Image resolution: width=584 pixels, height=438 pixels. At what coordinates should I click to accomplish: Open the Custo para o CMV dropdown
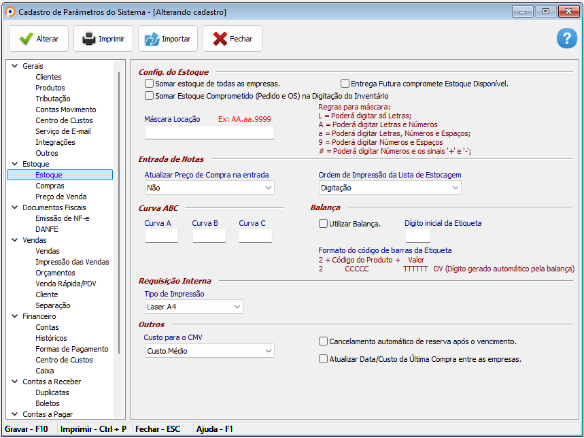(x=209, y=351)
